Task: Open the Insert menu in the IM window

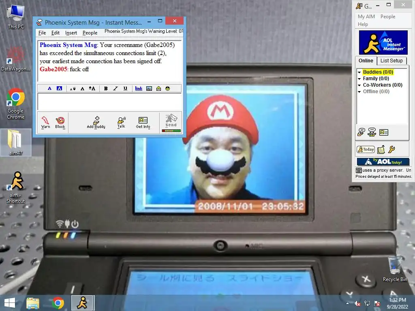Action: point(71,33)
